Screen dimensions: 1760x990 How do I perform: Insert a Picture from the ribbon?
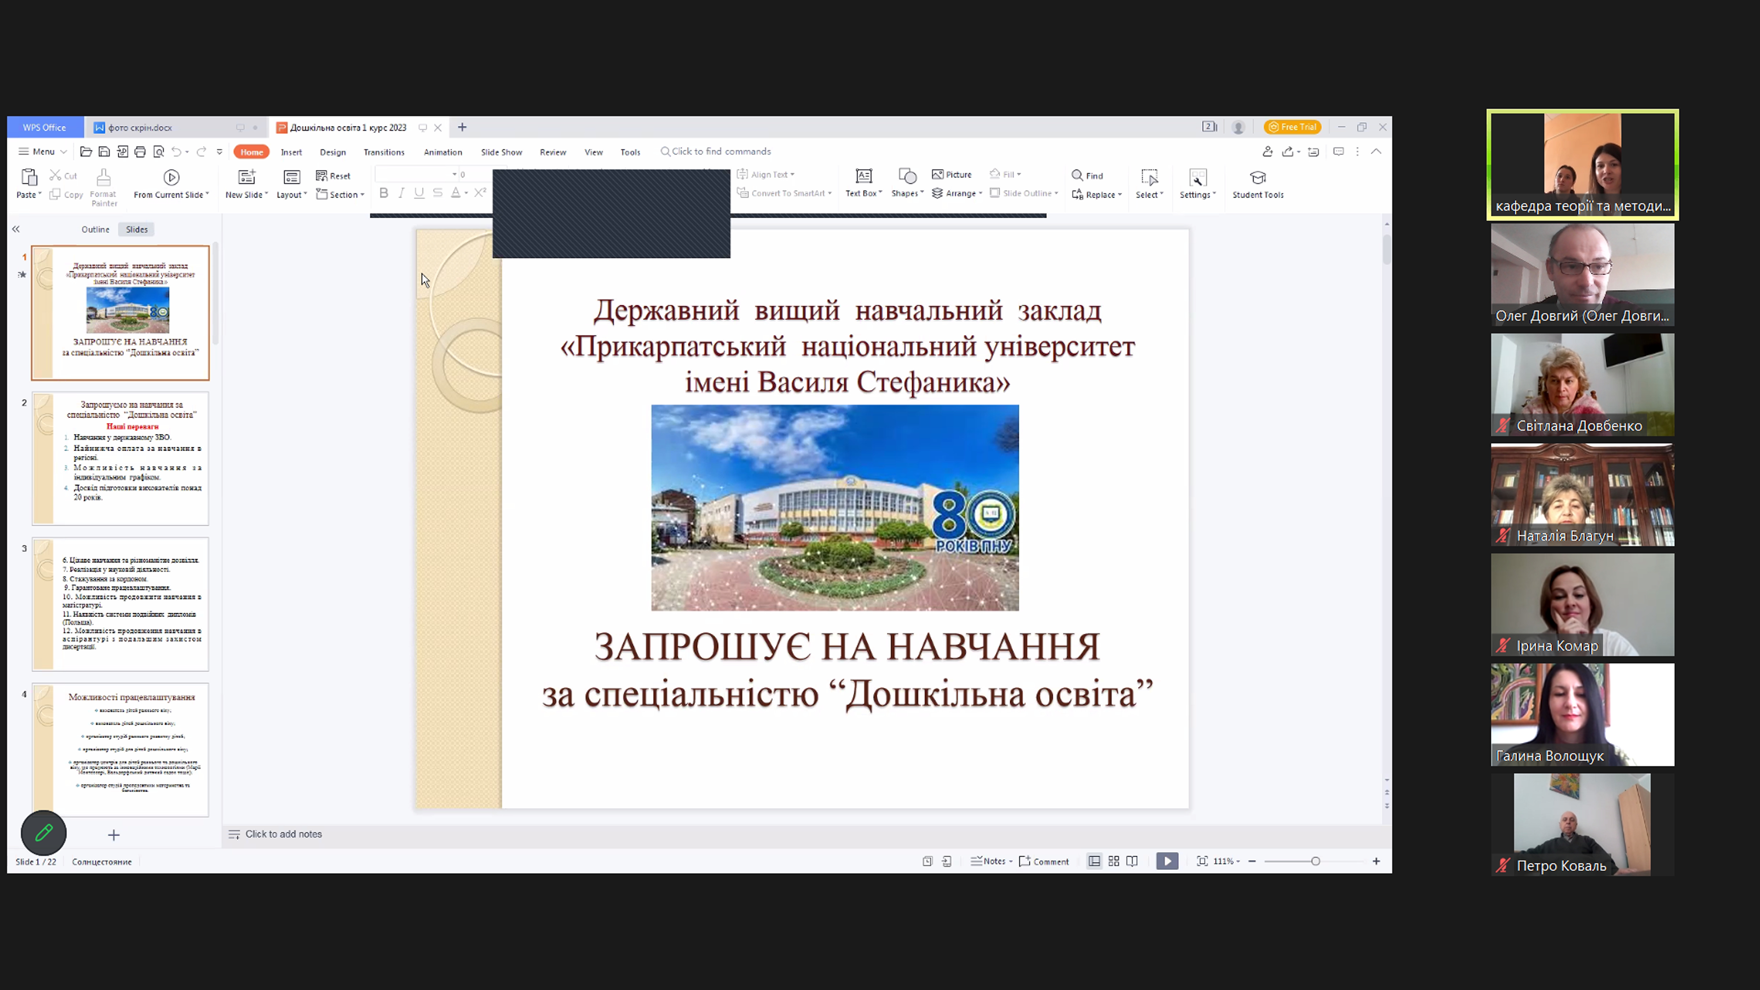(x=951, y=175)
